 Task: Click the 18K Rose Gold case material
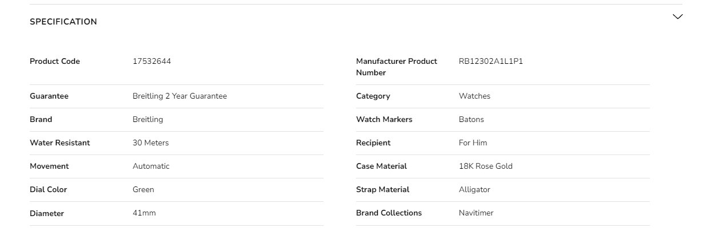click(x=485, y=166)
